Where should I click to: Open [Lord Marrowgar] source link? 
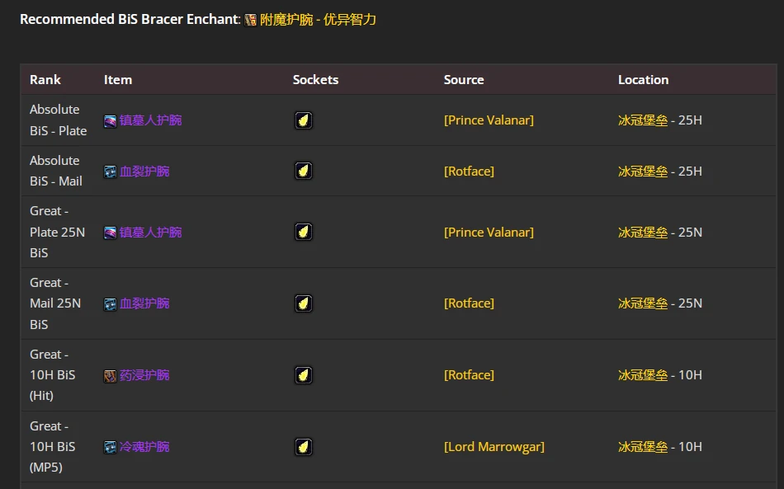pyautogui.click(x=494, y=447)
